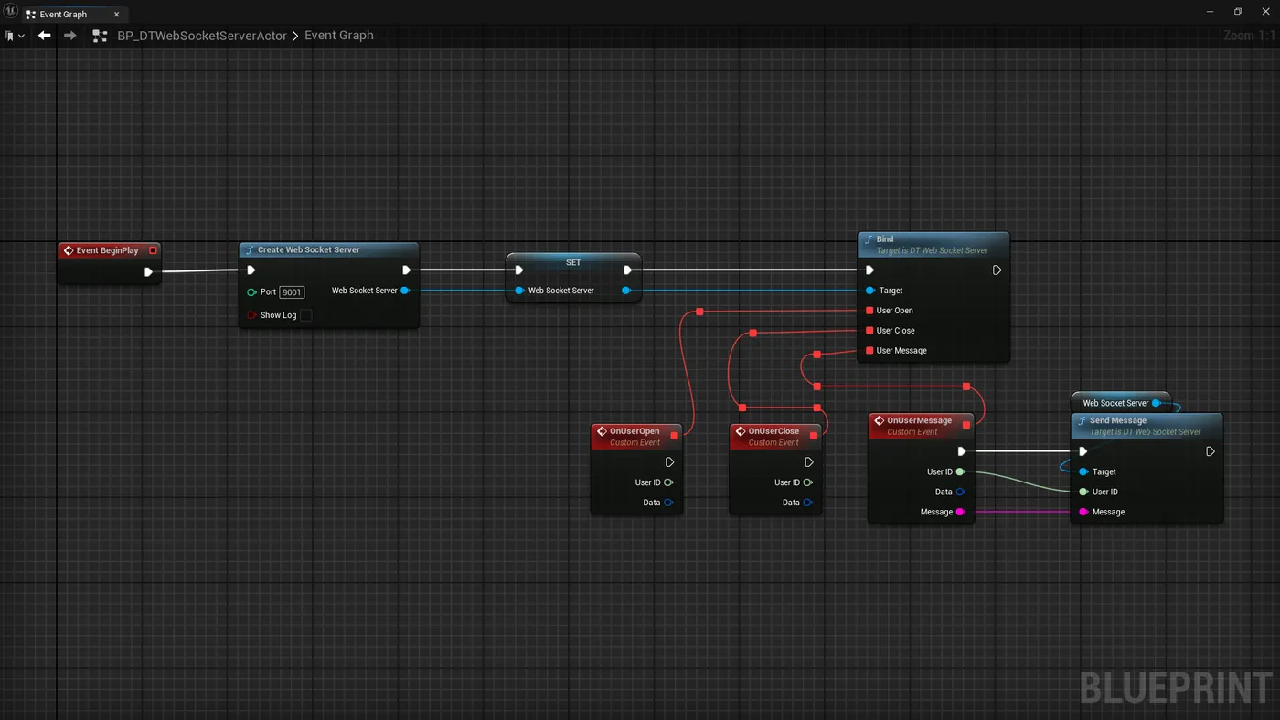1280x720 pixels.
Task: Click the Event BeginPlay red delegate pin
Action: pos(153,250)
